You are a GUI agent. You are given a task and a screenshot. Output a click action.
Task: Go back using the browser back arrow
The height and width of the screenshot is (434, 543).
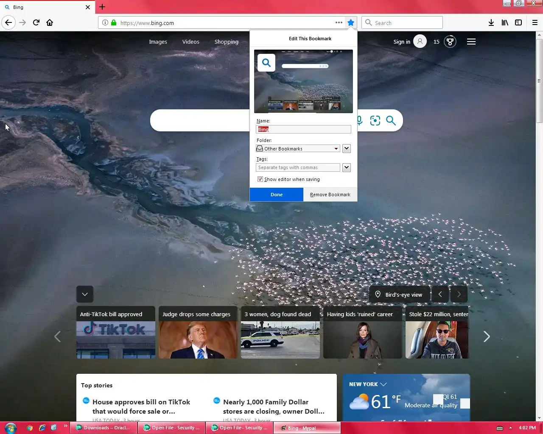[8, 22]
